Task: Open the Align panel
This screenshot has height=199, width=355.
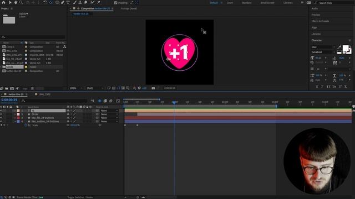Action: click(x=314, y=28)
